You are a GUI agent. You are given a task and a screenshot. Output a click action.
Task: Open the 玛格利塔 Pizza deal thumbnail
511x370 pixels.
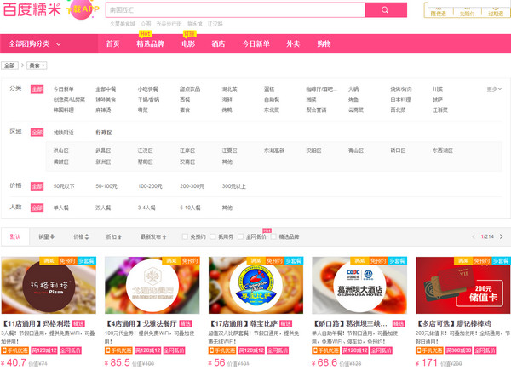(x=49, y=285)
